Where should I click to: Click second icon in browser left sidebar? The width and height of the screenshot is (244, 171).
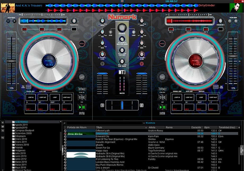point(3,127)
